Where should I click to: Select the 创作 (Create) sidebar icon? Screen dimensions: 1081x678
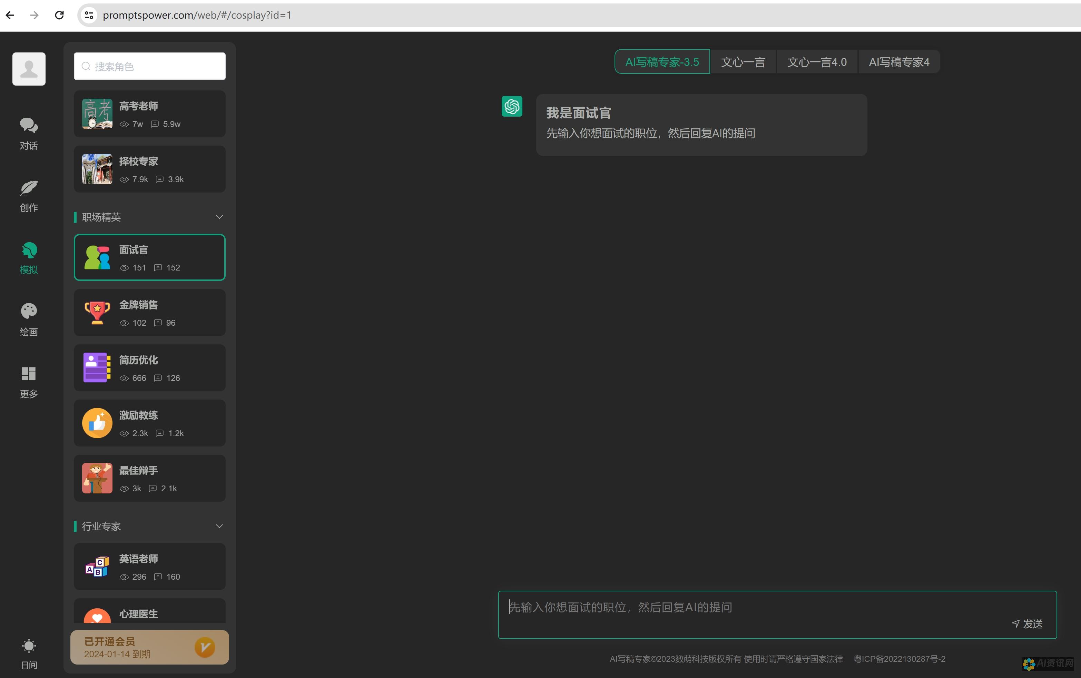point(28,195)
